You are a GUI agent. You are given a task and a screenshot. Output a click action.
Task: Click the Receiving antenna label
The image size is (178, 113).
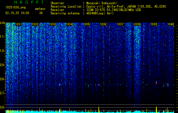(65, 13)
